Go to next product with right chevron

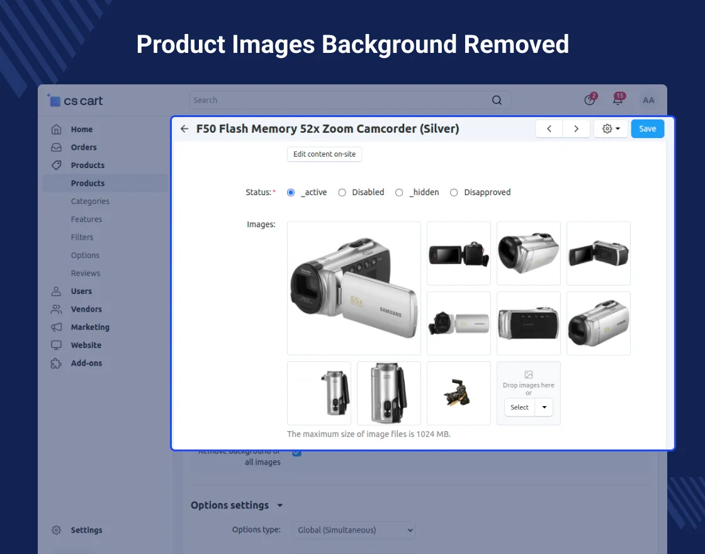(576, 128)
